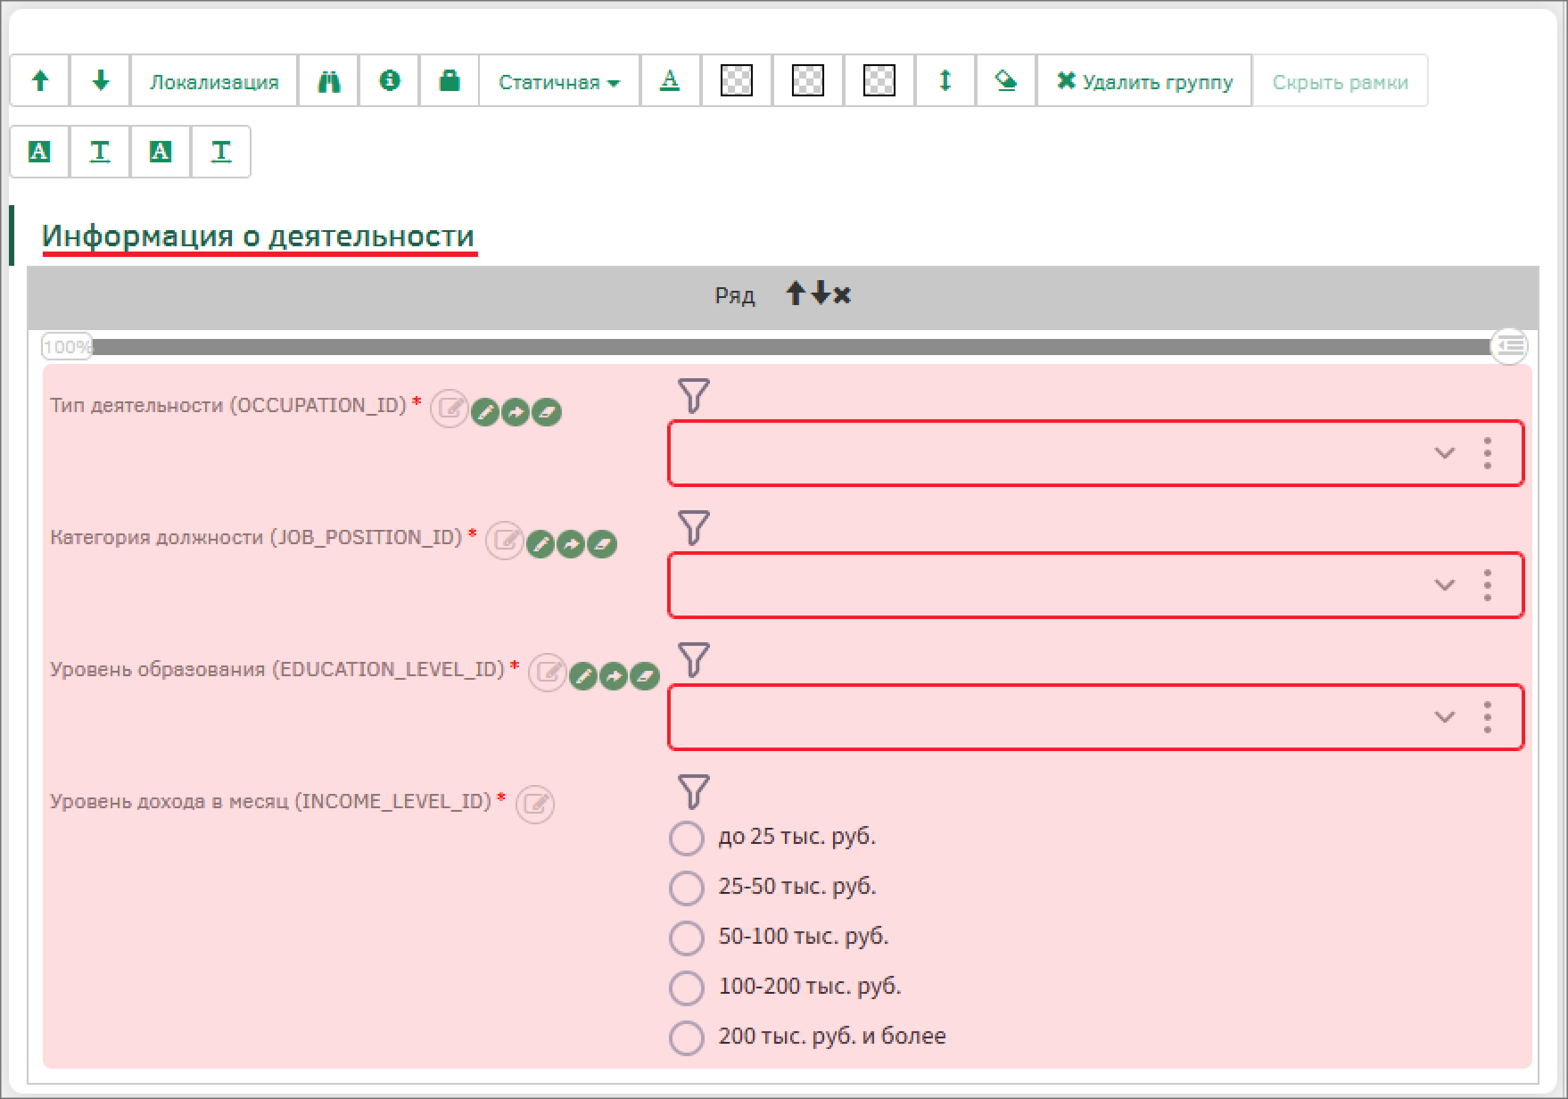The image size is (1568, 1099).
Task: Click the 100% column width handle
Action: pyautogui.click(x=67, y=346)
